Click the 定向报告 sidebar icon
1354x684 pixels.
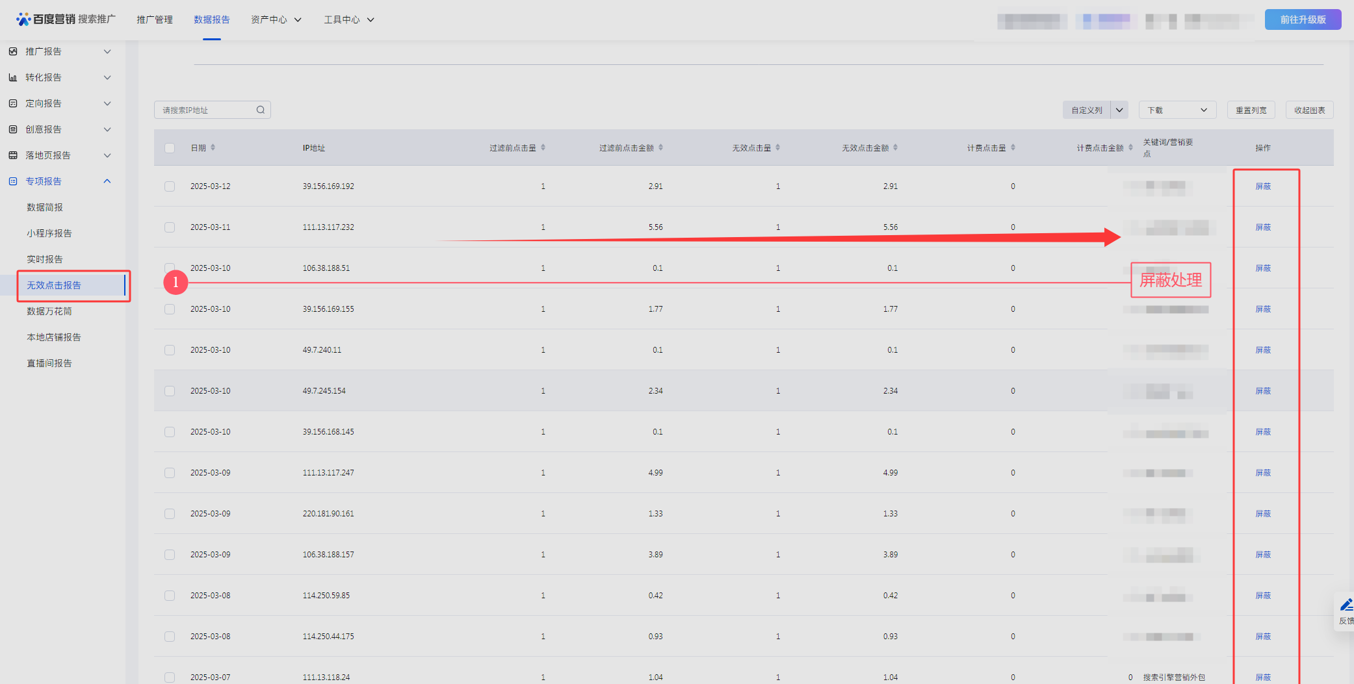coord(13,103)
